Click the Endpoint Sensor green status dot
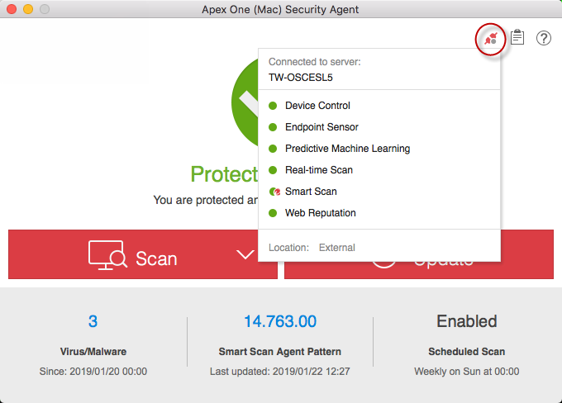This screenshot has width=562, height=403. (273, 127)
